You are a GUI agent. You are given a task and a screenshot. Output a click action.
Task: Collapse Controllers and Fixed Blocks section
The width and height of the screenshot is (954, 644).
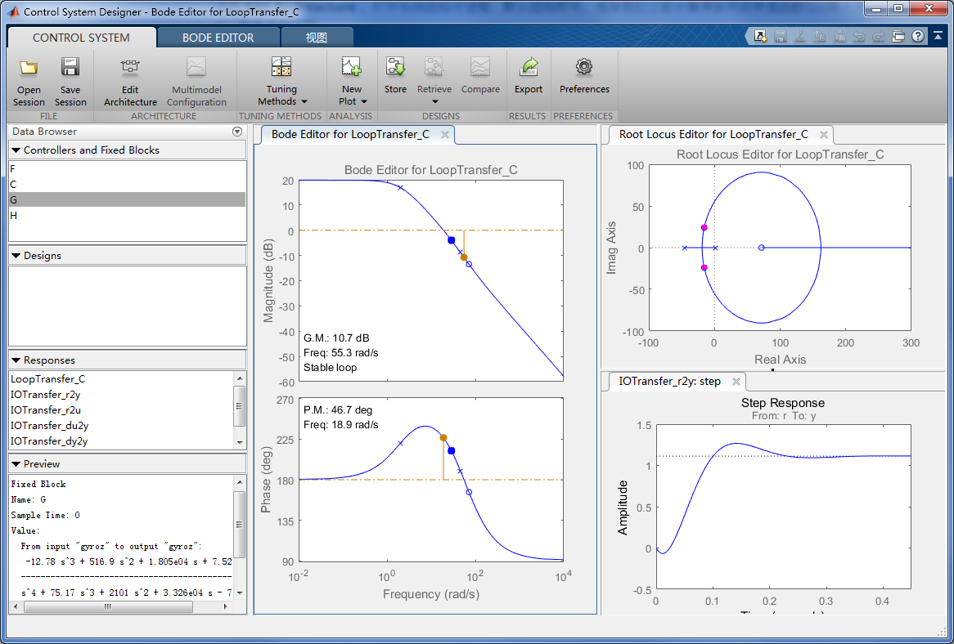16,150
